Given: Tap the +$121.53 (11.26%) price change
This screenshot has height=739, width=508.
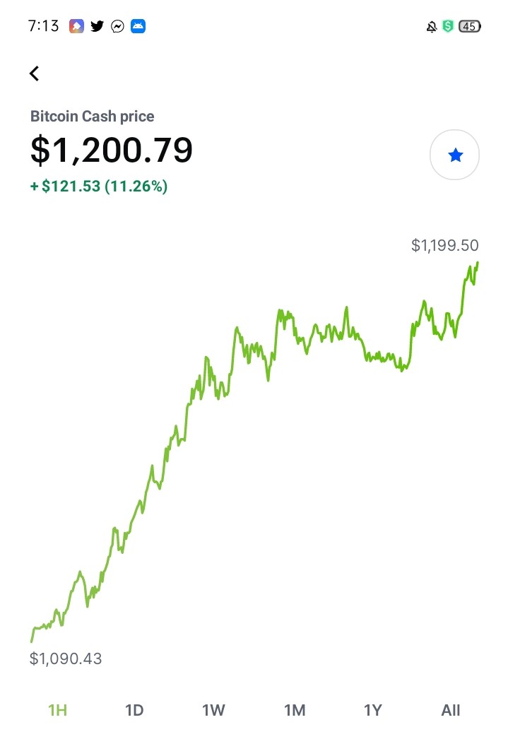Looking at the screenshot, I should tap(99, 187).
